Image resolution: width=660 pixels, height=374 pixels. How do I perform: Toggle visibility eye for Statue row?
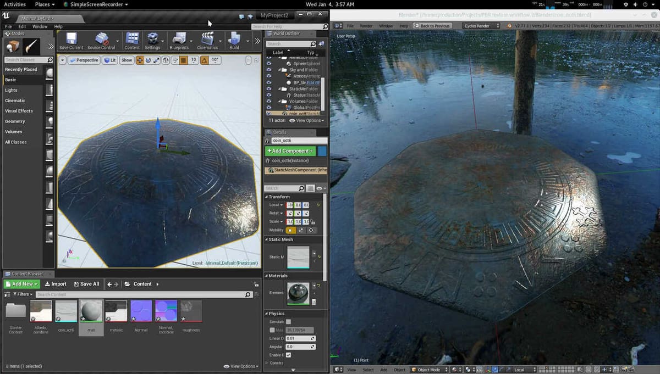point(269,95)
